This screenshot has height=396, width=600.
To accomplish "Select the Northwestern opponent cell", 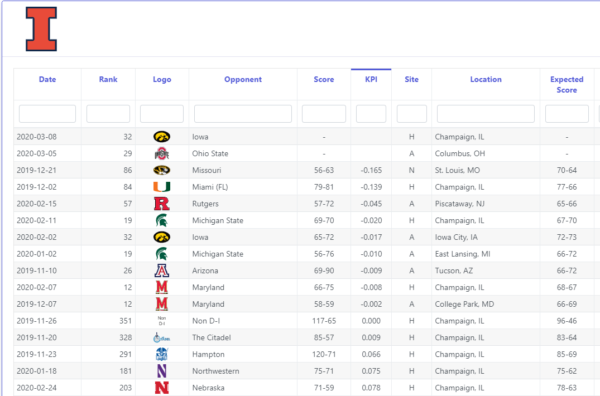I will pos(243,371).
